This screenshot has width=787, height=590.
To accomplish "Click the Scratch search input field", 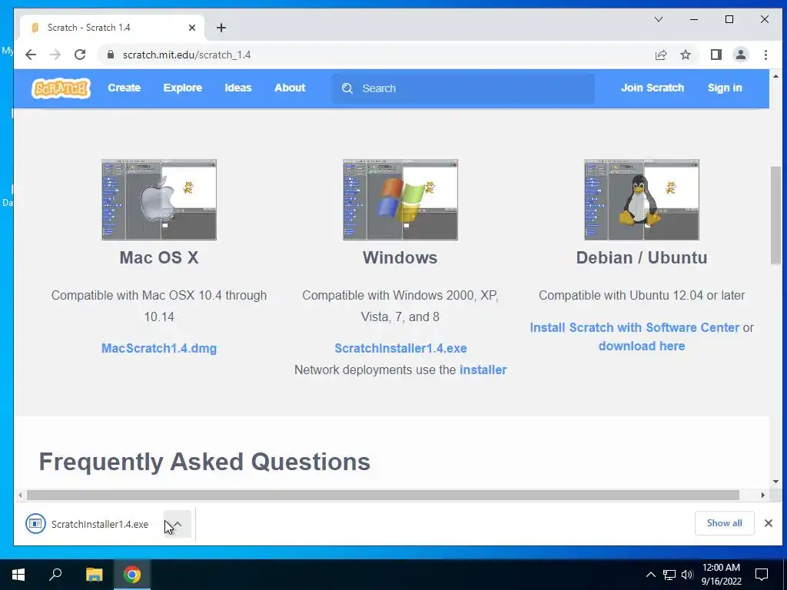I will pos(463,88).
